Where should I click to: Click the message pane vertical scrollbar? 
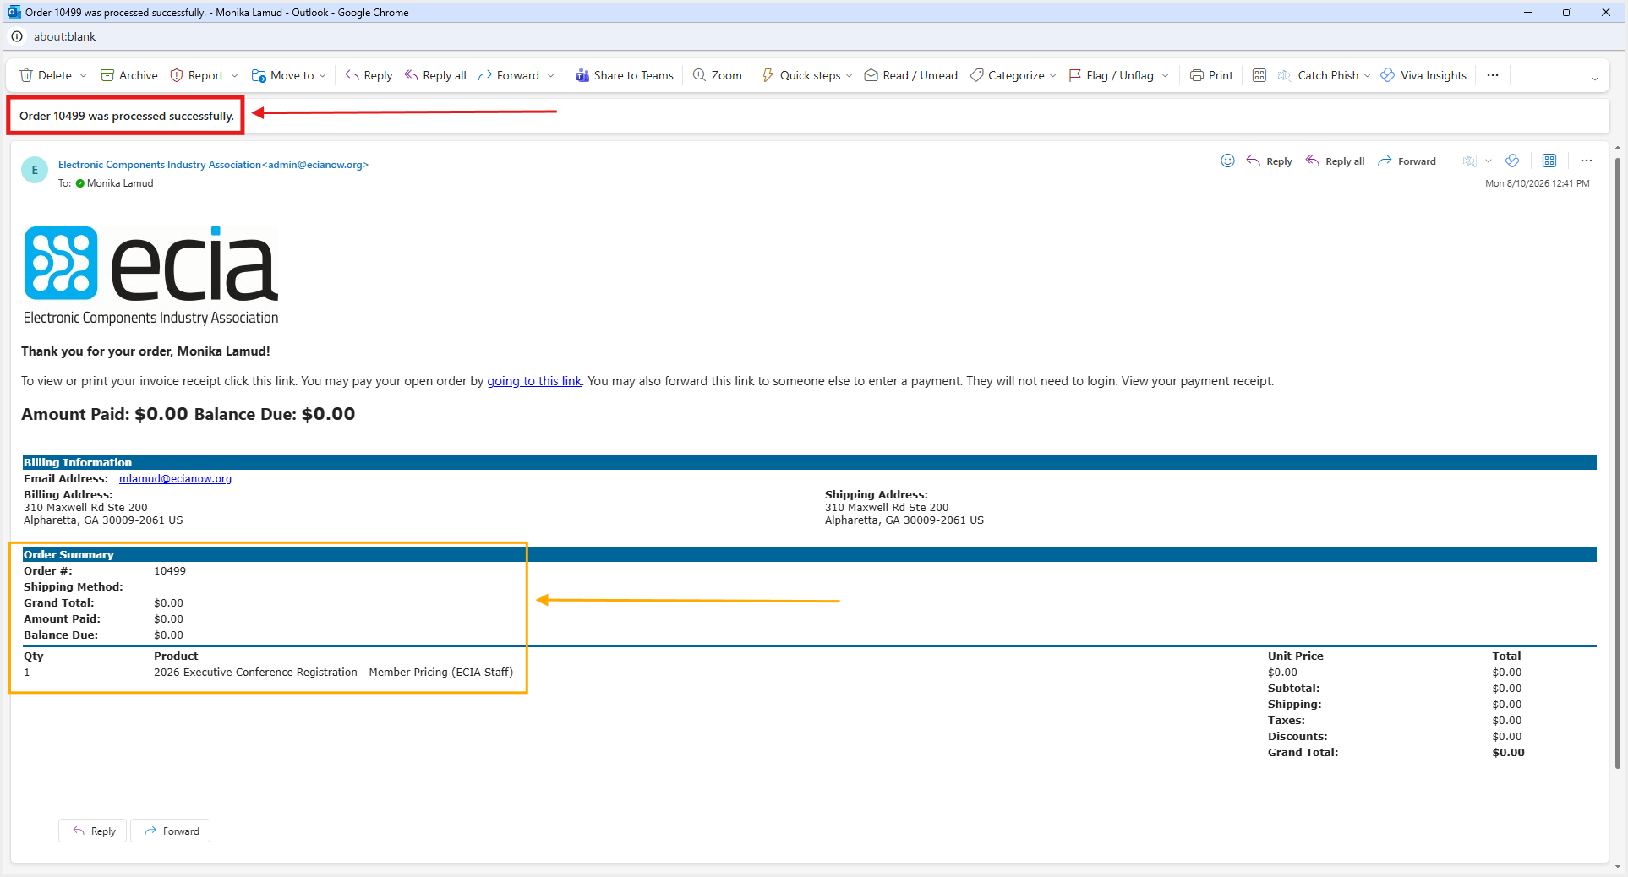coord(1618,465)
